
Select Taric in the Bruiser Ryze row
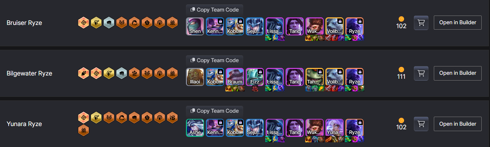pyautogui.click(x=295, y=26)
